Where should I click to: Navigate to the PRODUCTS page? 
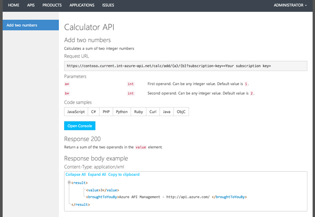click(52, 5)
